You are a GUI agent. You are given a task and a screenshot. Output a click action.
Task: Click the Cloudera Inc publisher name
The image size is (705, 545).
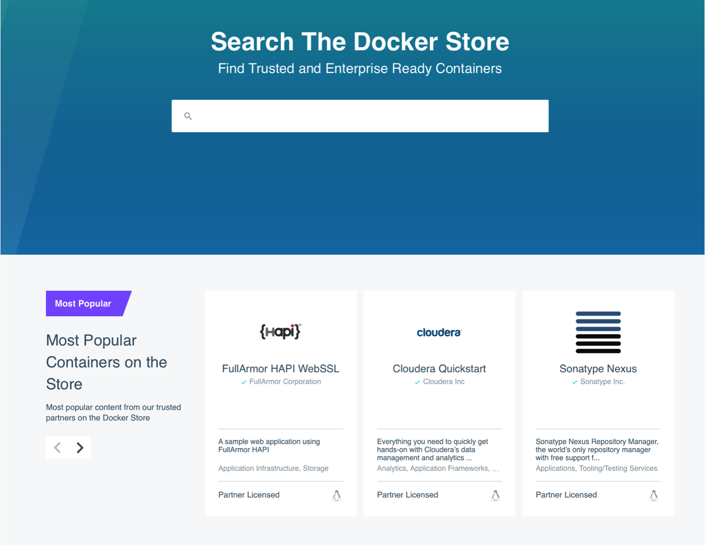(x=444, y=382)
